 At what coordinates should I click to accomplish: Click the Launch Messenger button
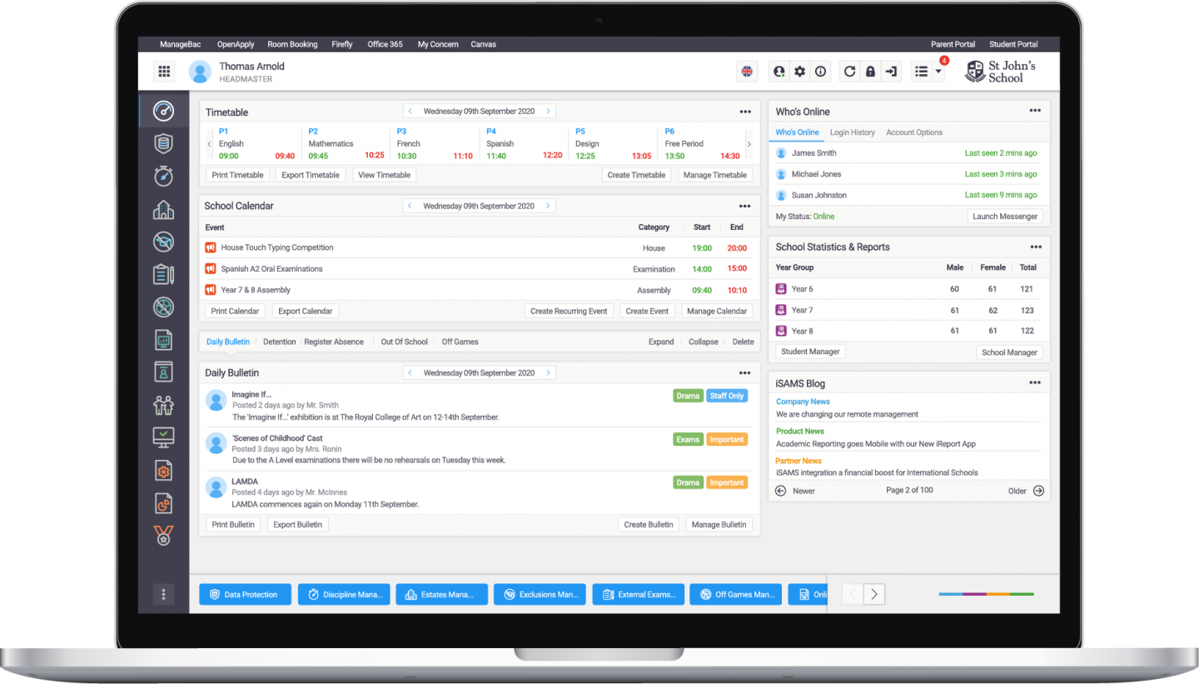click(1006, 217)
